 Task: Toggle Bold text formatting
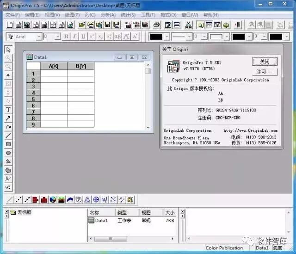[66, 37]
